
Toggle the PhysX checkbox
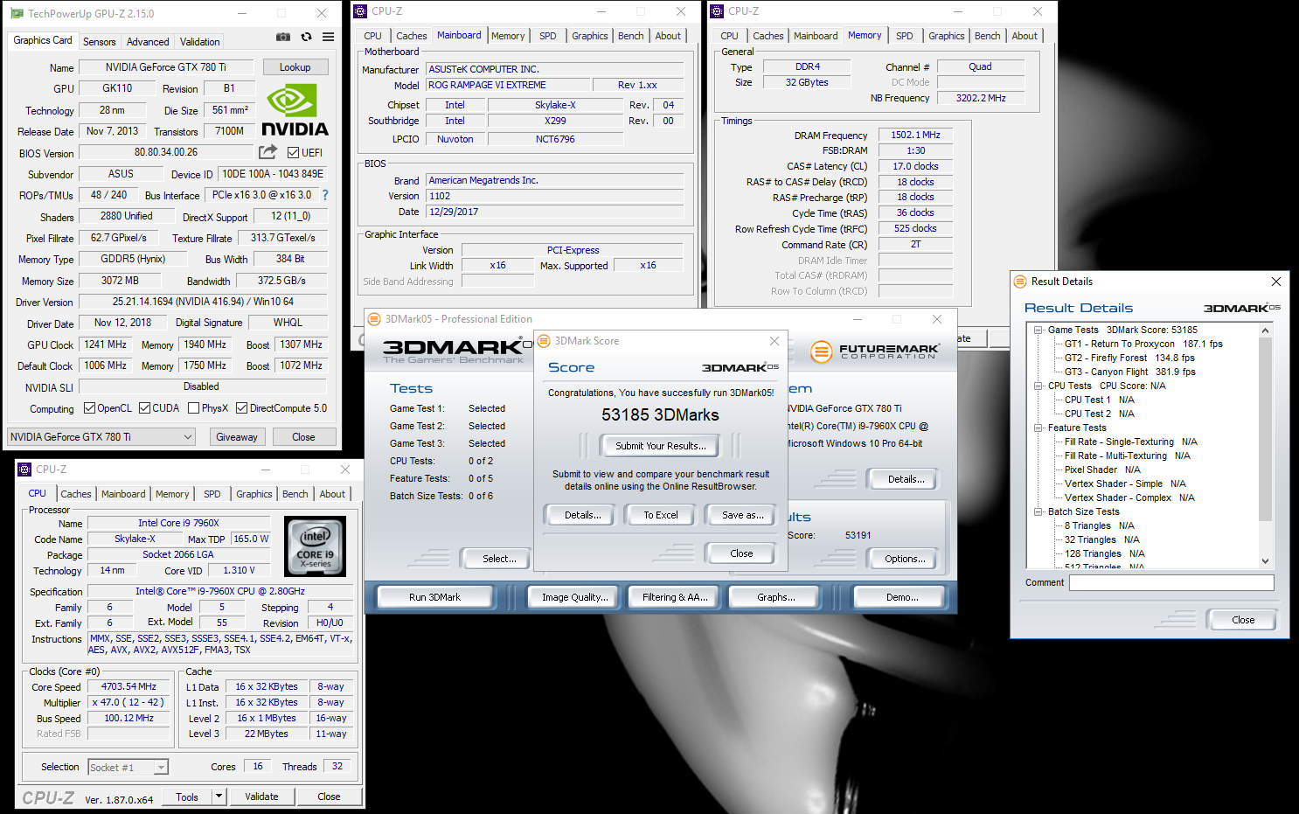(x=193, y=408)
